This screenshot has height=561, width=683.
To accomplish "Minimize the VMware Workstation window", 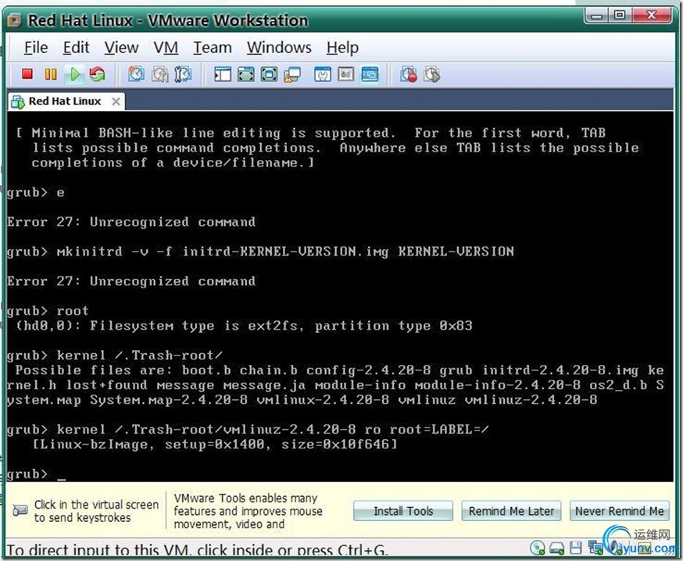I will click(x=597, y=16).
